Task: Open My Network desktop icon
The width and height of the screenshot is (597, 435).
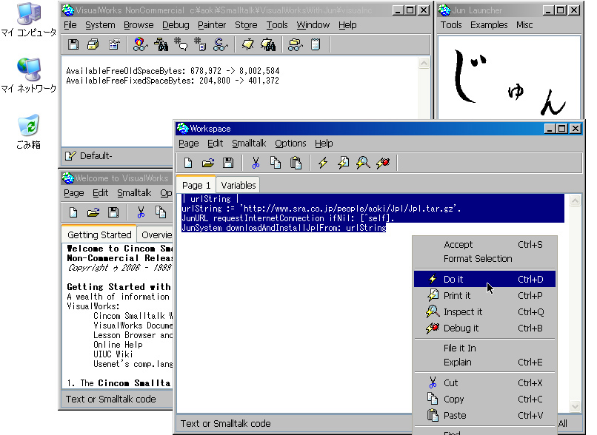Action: [29, 75]
